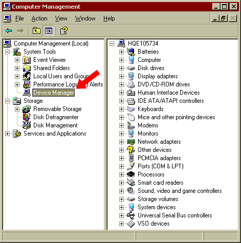Click the Help toolbar icon
Image resolution: width=241 pixels, height=243 pixels.
click(x=64, y=31)
